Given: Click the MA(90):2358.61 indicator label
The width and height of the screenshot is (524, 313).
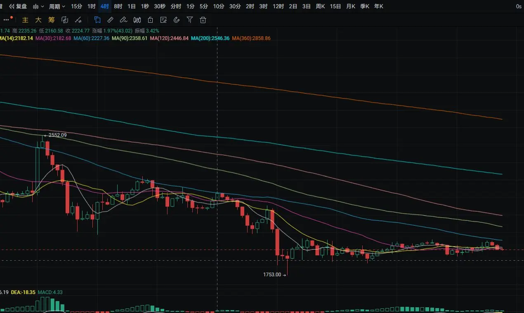Looking at the screenshot, I should coord(130,38).
